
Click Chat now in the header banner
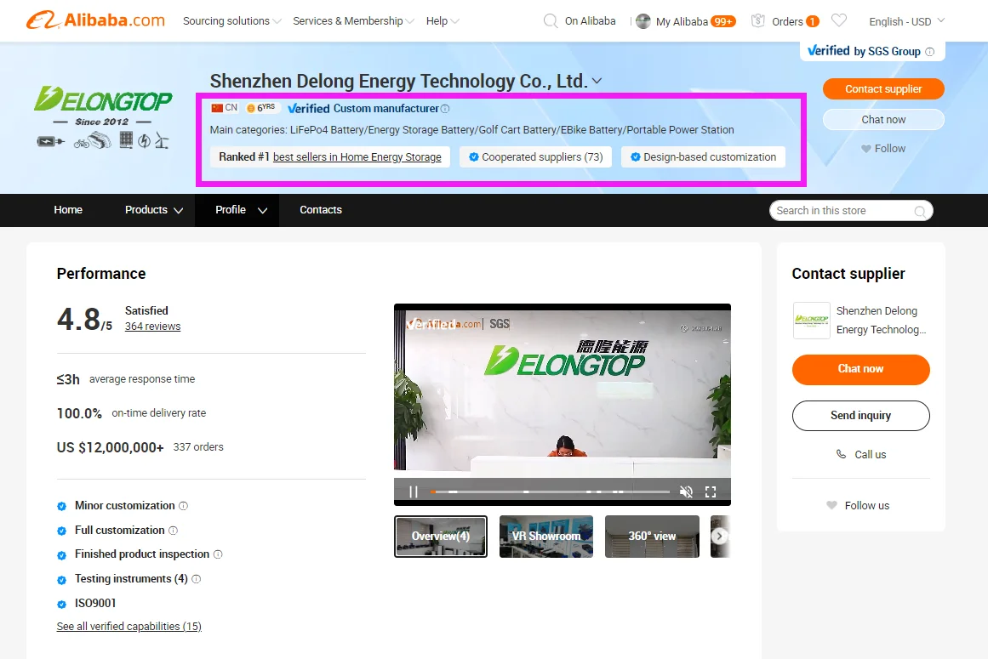click(883, 120)
